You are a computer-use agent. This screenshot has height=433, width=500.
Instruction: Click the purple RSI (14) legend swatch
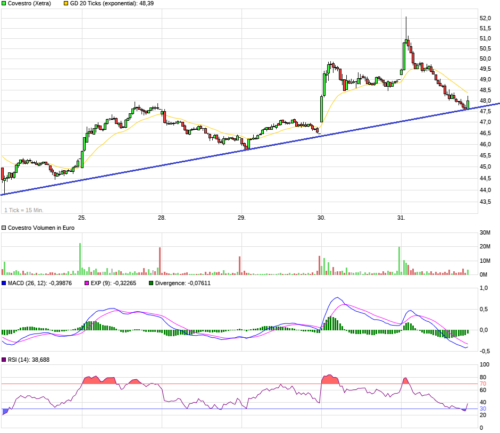click(x=4, y=360)
